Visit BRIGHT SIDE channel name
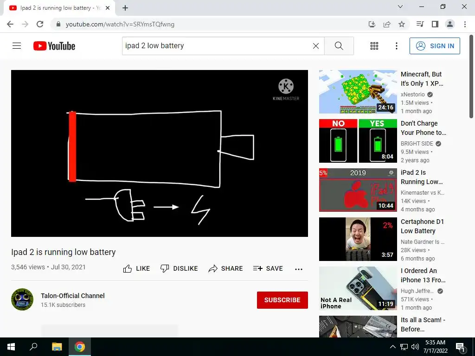Image resolution: width=475 pixels, height=356 pixels. (x=417, y=144)
